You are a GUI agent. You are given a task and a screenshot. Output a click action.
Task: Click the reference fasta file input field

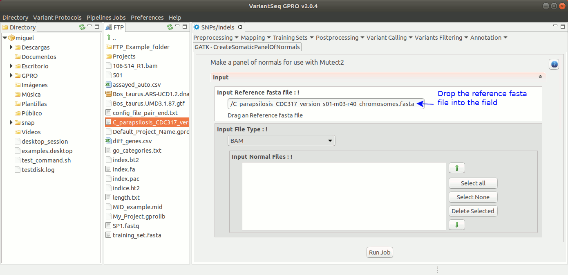[x=325, y=104]
